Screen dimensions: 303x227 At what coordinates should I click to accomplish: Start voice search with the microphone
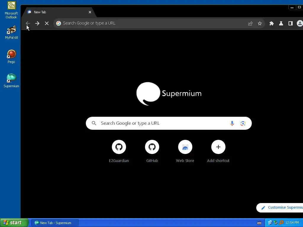pyautogui.click(x=232, y=123)
